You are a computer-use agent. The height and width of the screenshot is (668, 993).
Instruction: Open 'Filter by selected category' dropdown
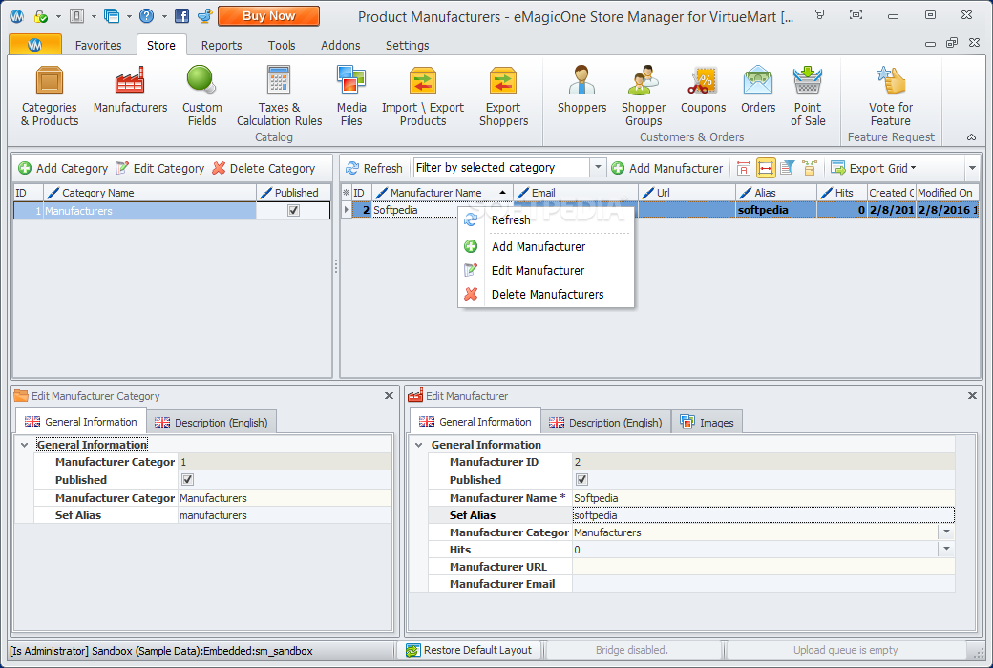coord(598,168)
